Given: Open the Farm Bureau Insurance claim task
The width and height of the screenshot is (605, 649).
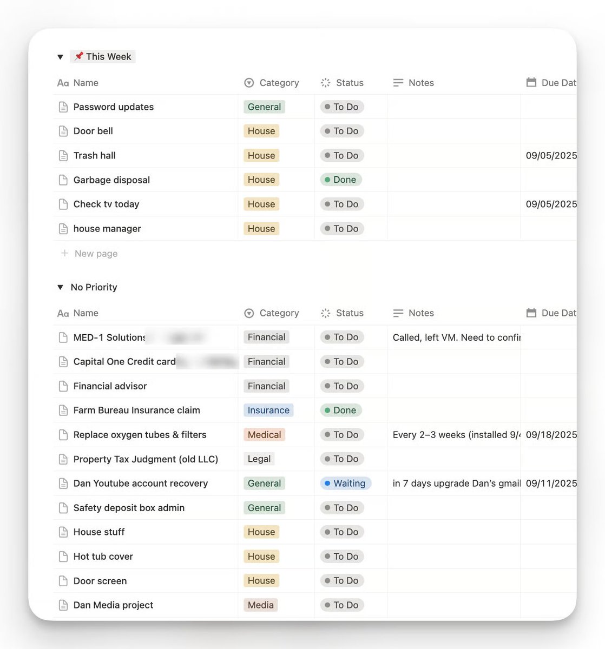Looking at the screenshot, I should point(137,410).
